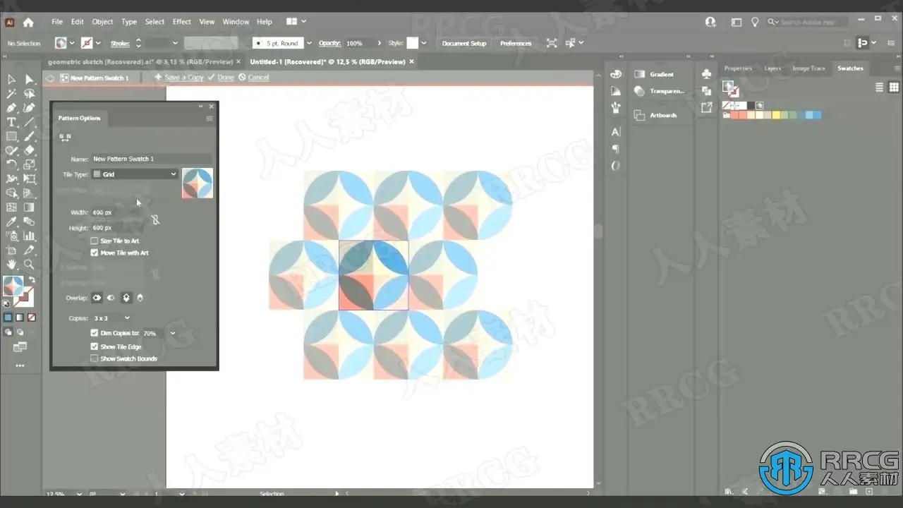Image resolution: width=903 pixels, height=508 pixels.
Task: Open the graphic Style dropdown
Action: (423, 43)
